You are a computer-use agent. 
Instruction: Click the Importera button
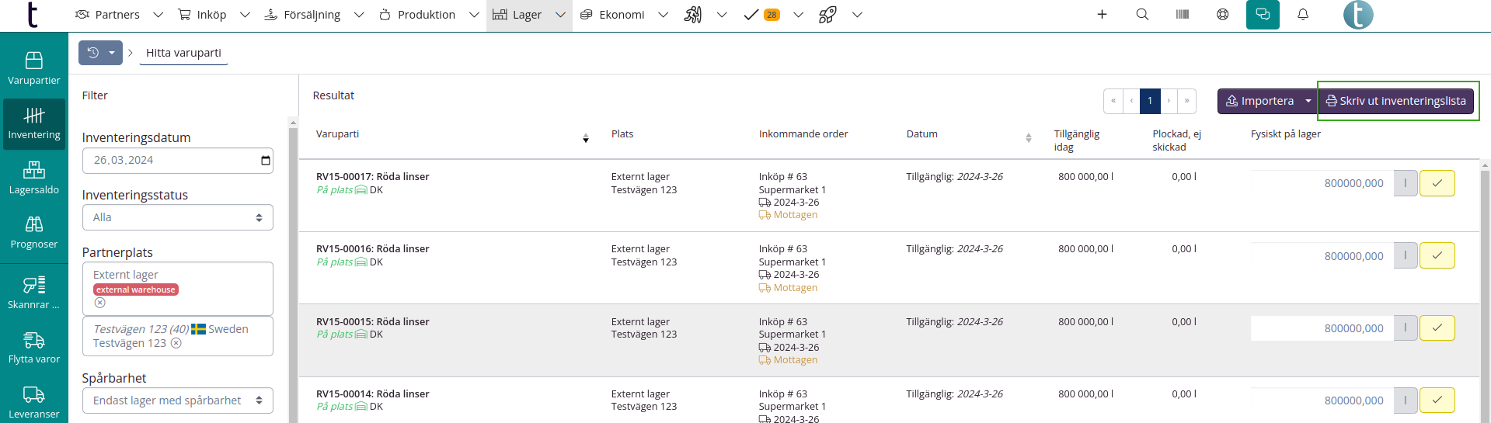point(1259,102)
